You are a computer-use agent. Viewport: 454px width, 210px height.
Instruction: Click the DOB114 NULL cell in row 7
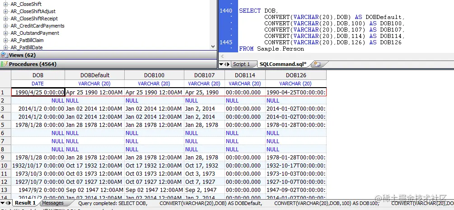point(245,141)
